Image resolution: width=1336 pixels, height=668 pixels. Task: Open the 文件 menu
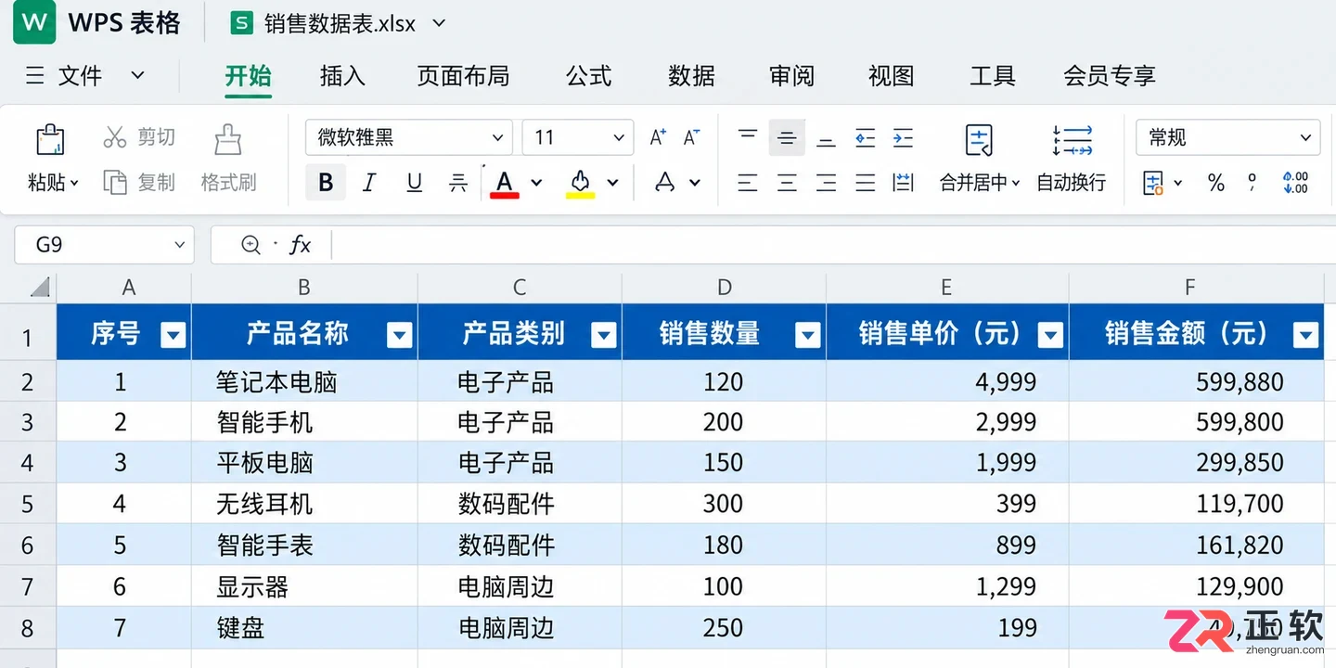[x=84, y=75]
